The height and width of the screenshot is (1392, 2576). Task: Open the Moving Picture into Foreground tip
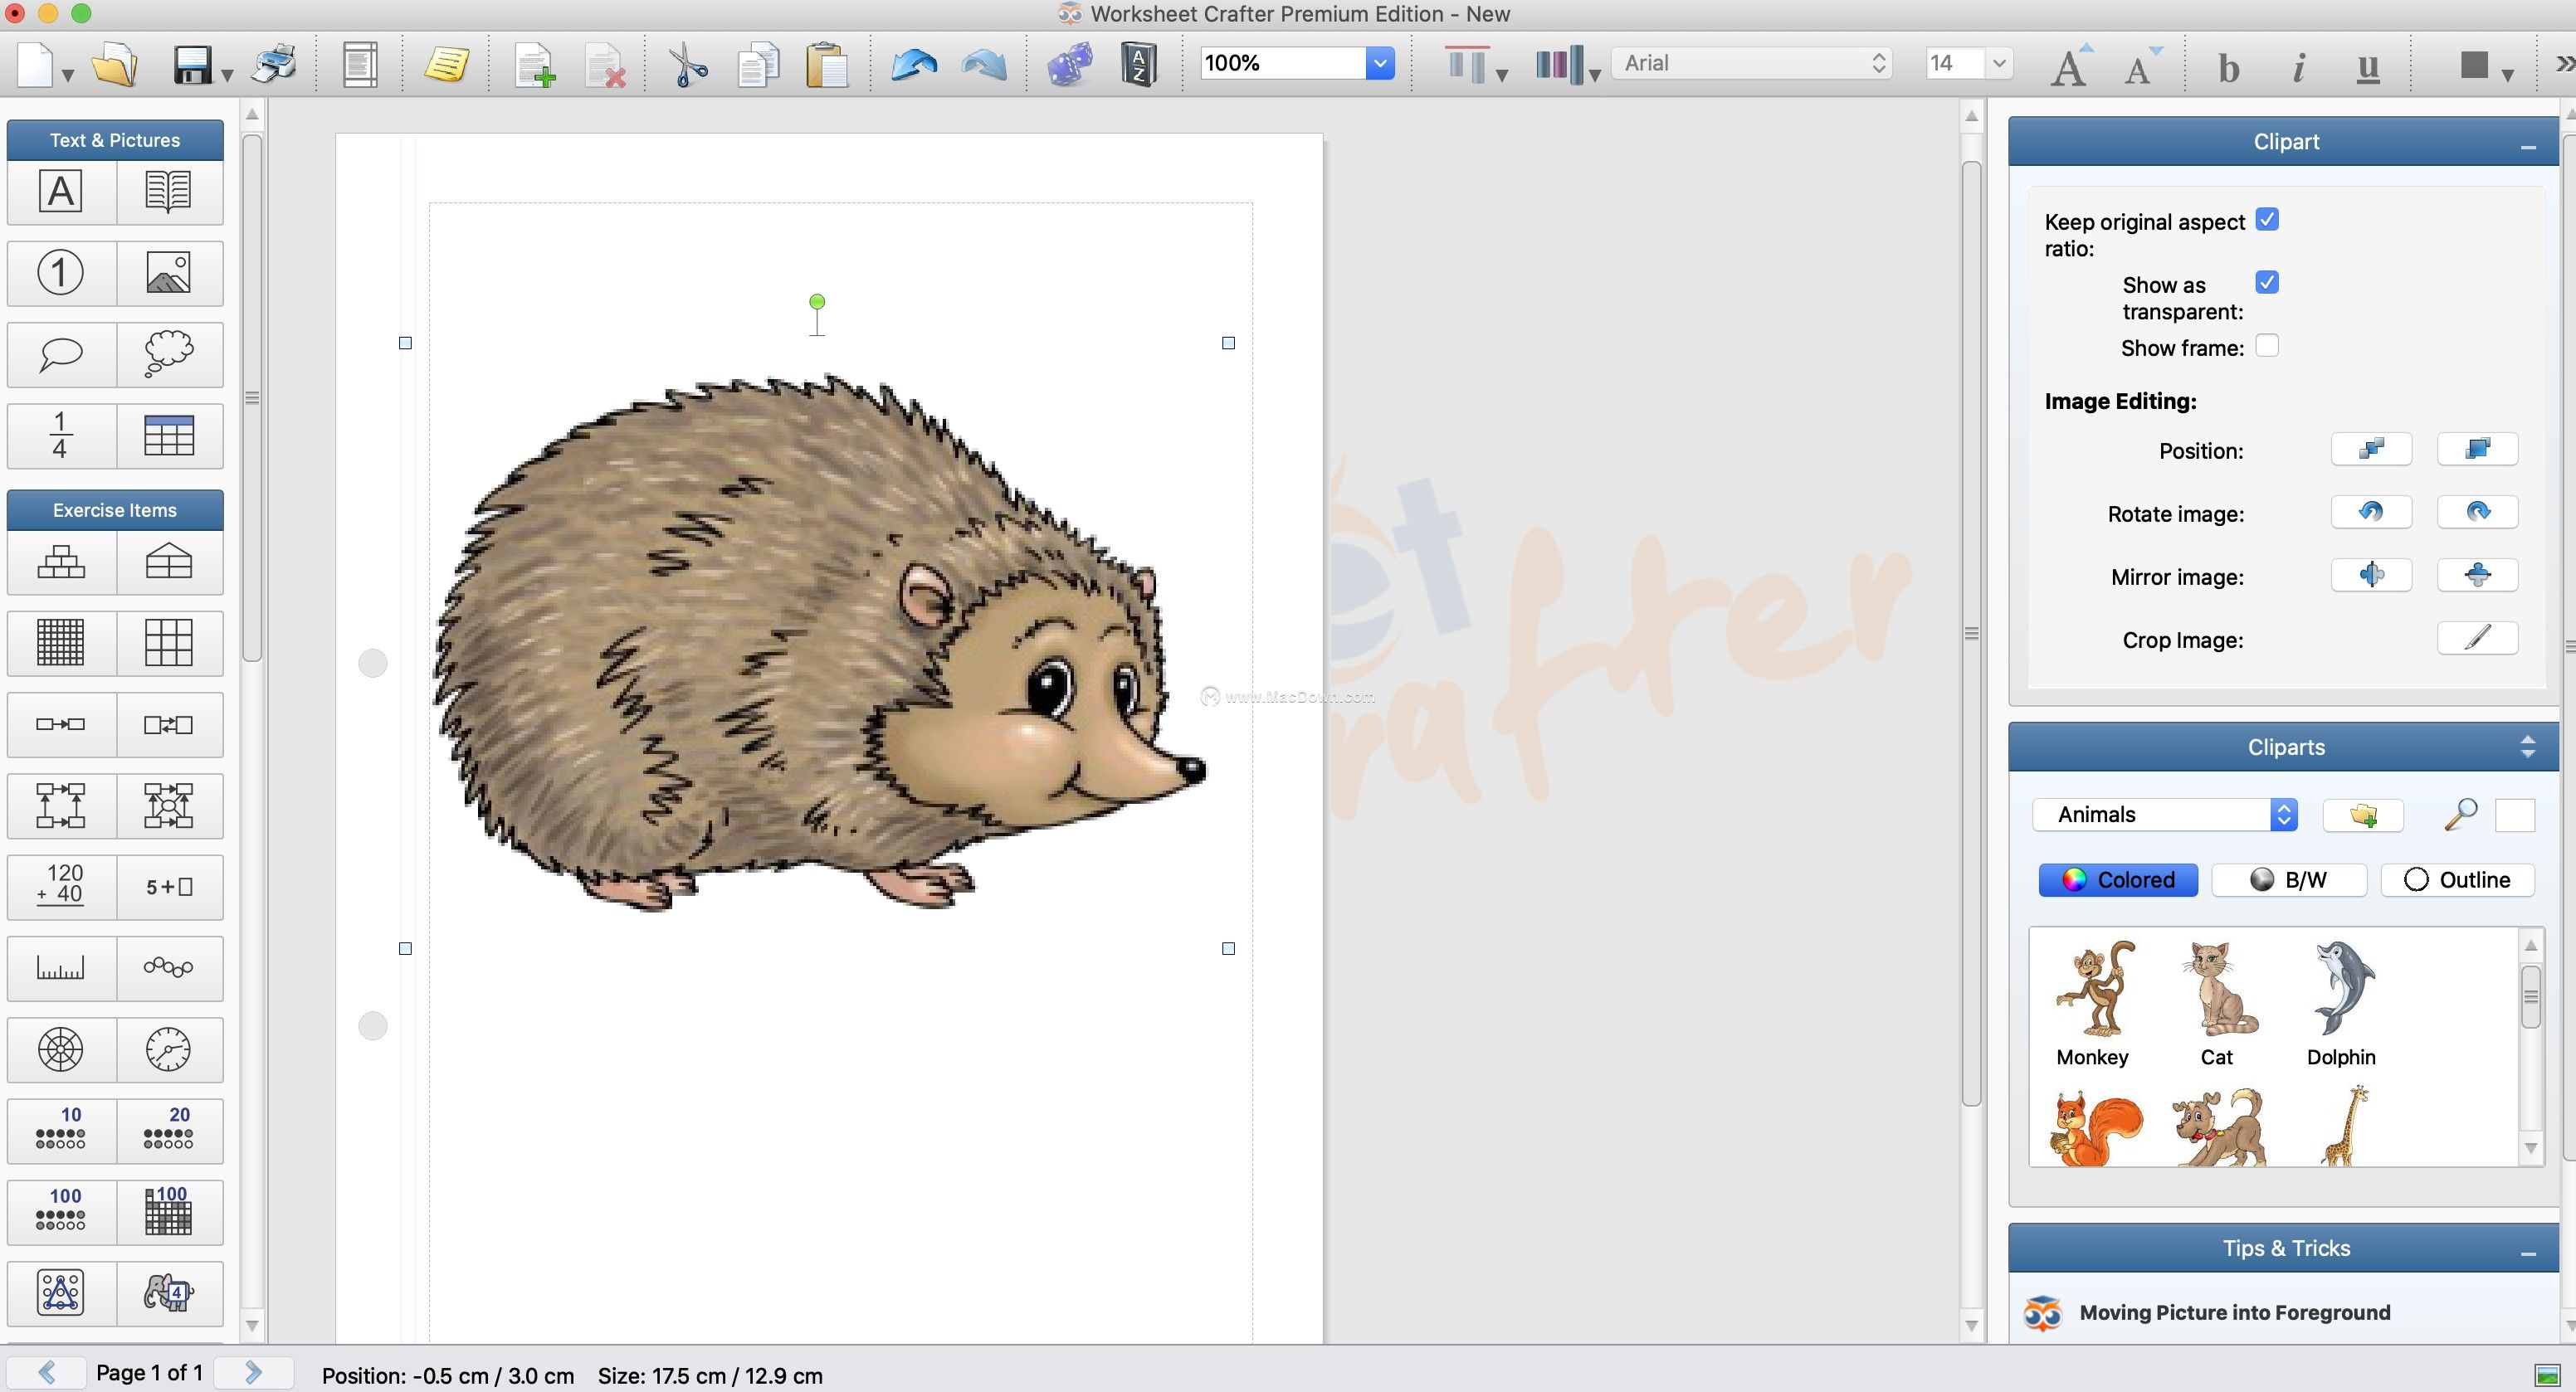(x=2236, y=1312)
